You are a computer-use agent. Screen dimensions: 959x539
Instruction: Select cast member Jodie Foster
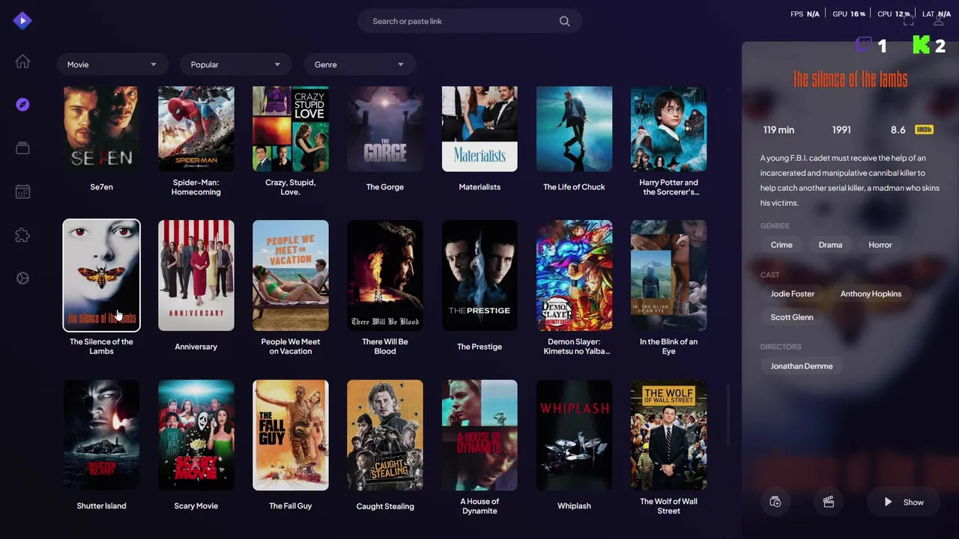pyautogui.click(x=793, y=294)
